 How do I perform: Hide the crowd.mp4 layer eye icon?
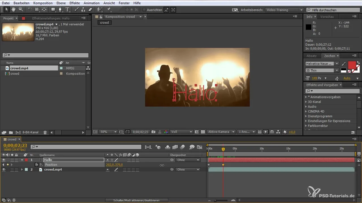click(x=4, y=169)
